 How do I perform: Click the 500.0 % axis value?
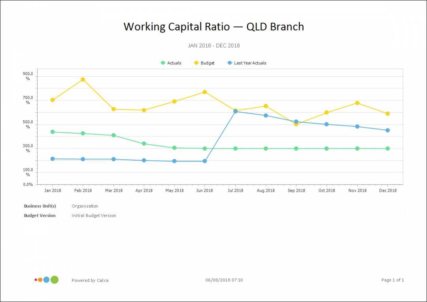coord(28,125)
